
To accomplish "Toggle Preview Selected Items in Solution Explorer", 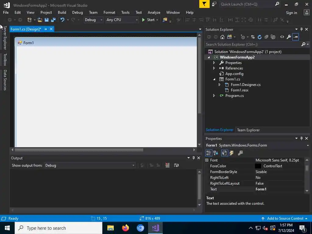I will [296, 37].
